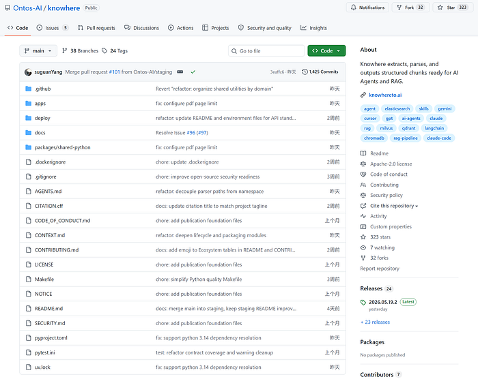Screen dimensions: 478x379
Task: Open the .github folder
Action: point(42,89)
